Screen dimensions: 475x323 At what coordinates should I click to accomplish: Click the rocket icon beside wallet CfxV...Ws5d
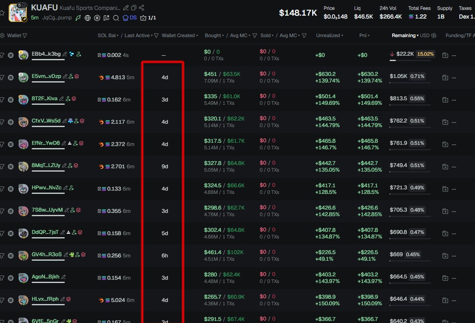coord(71,121)
